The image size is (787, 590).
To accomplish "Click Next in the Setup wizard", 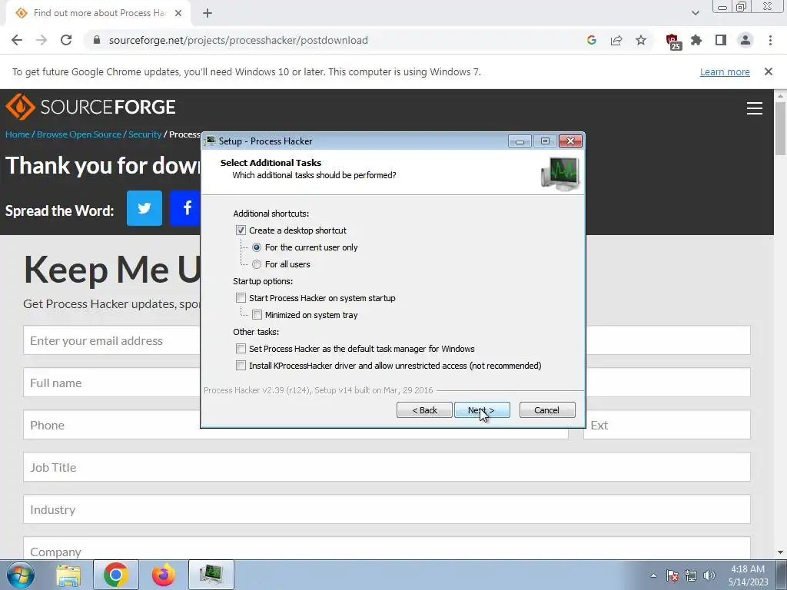I will tap(482, 410).
